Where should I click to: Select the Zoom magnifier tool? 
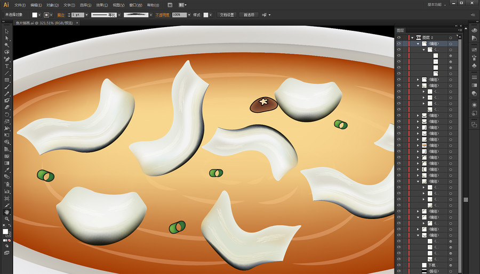point(7,219)
